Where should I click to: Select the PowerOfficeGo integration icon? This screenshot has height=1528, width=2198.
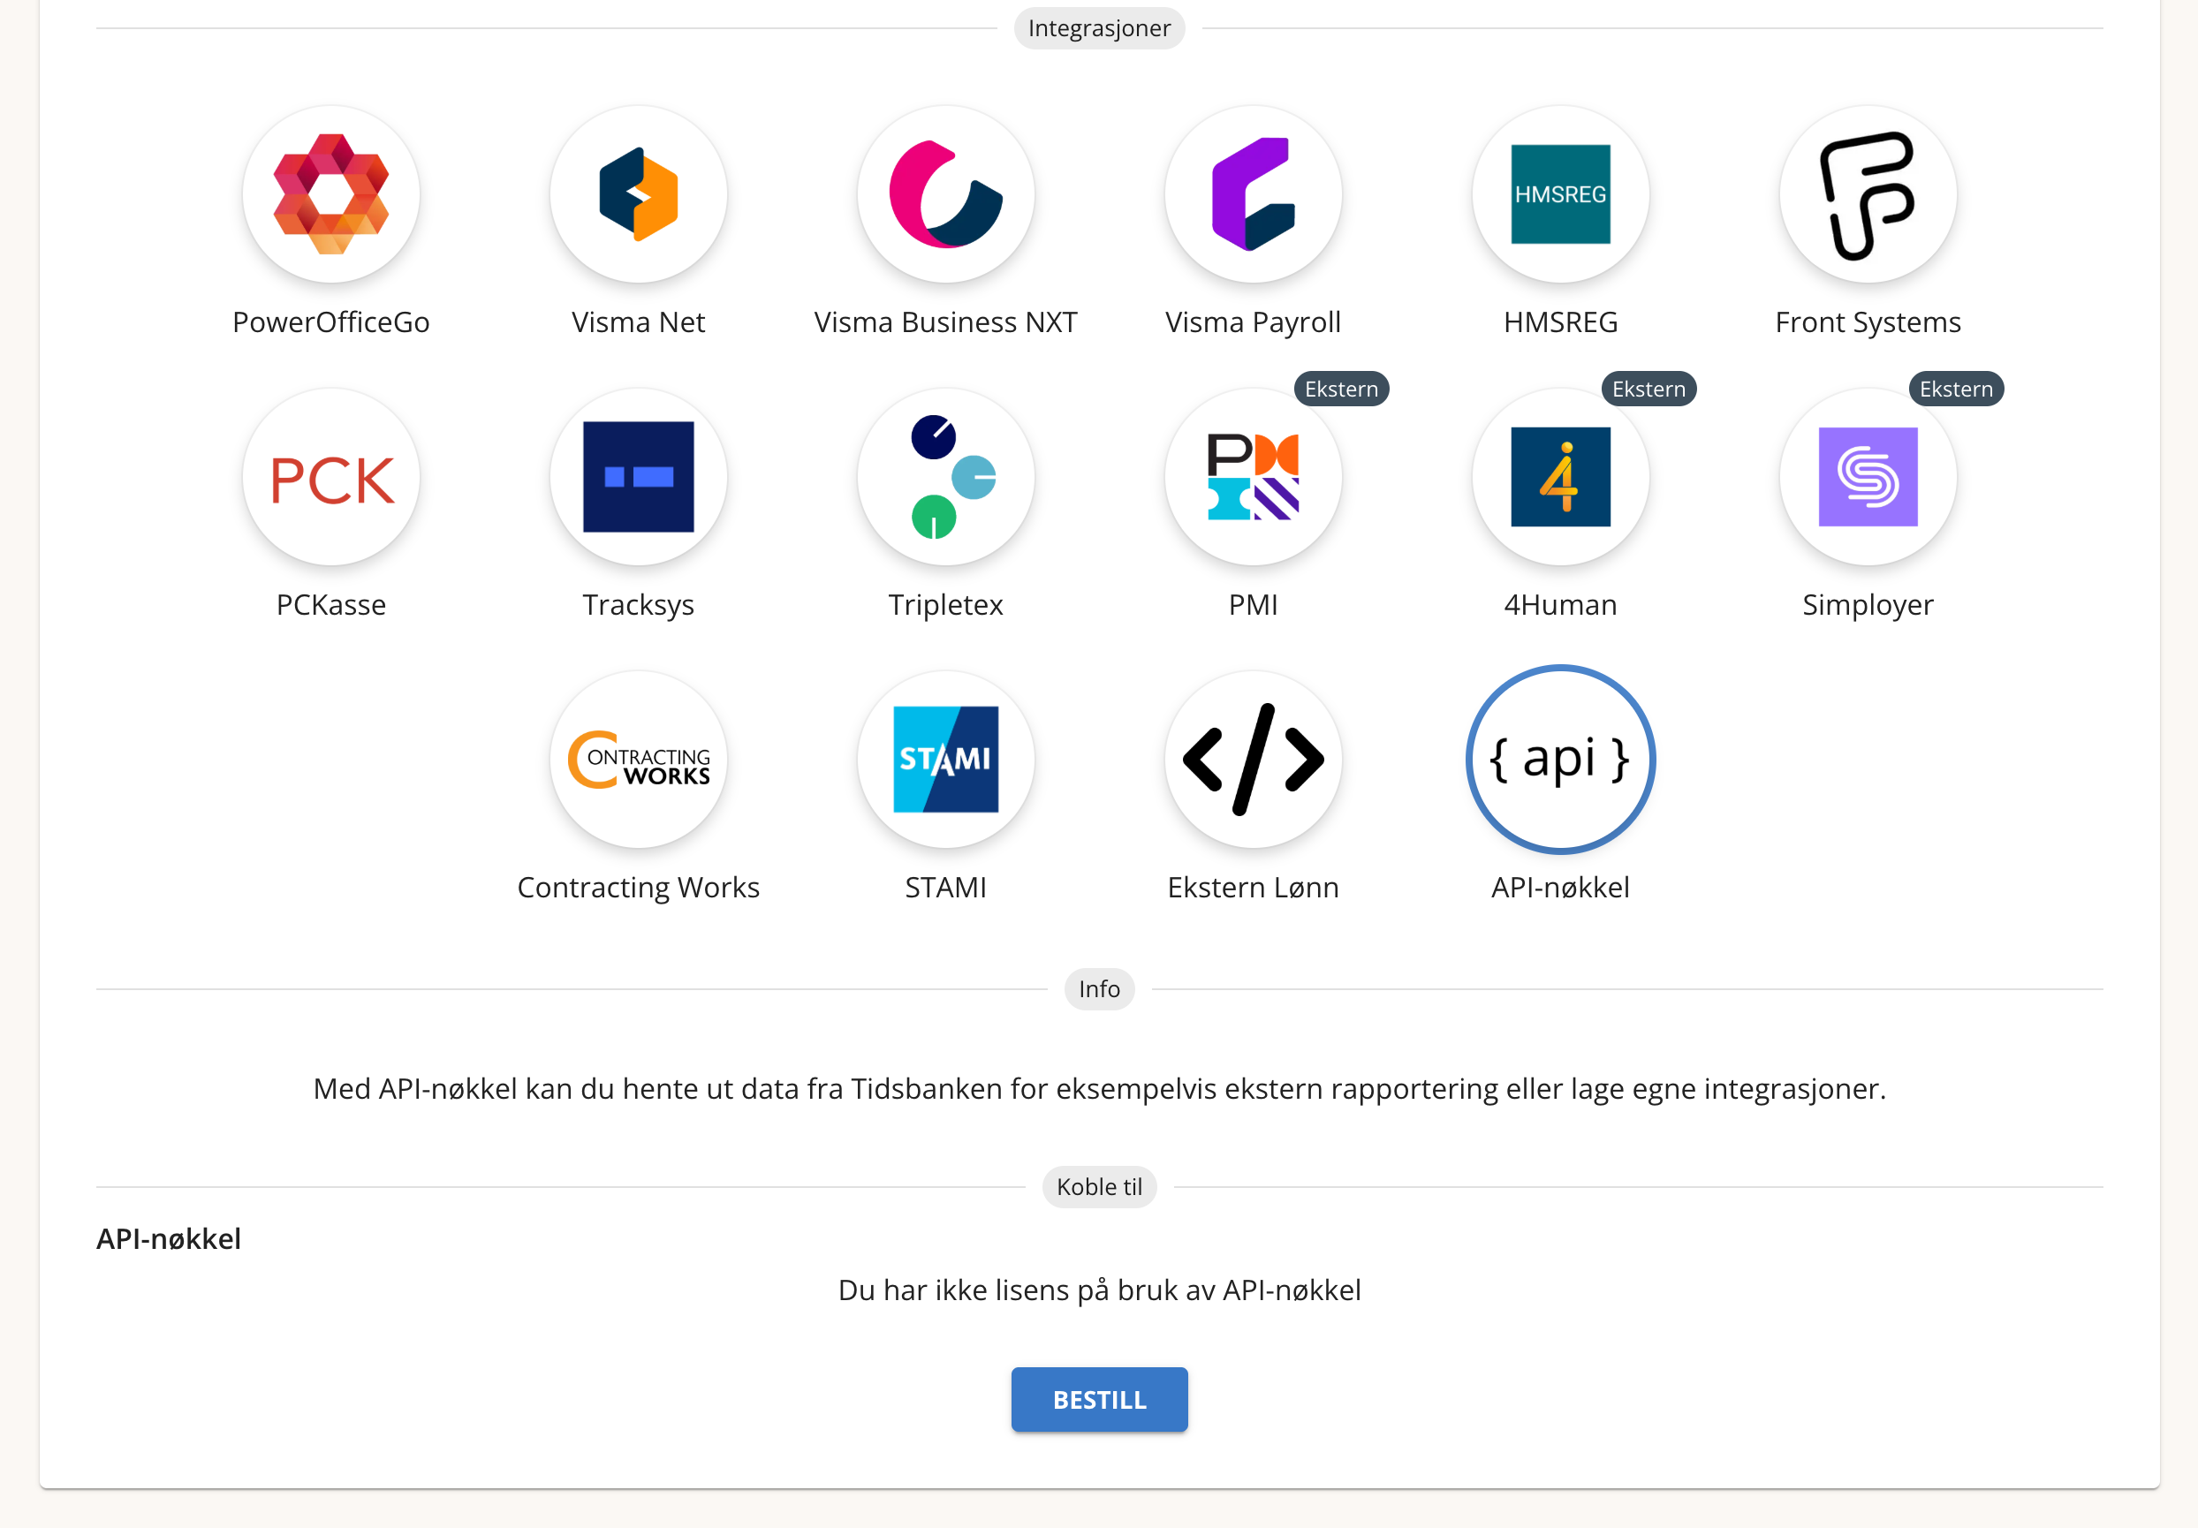coord(331,194)
